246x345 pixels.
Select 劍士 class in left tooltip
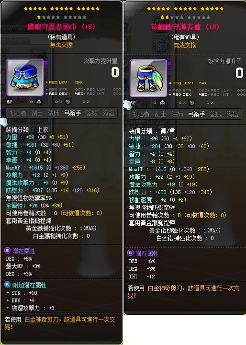coord(37,113)
